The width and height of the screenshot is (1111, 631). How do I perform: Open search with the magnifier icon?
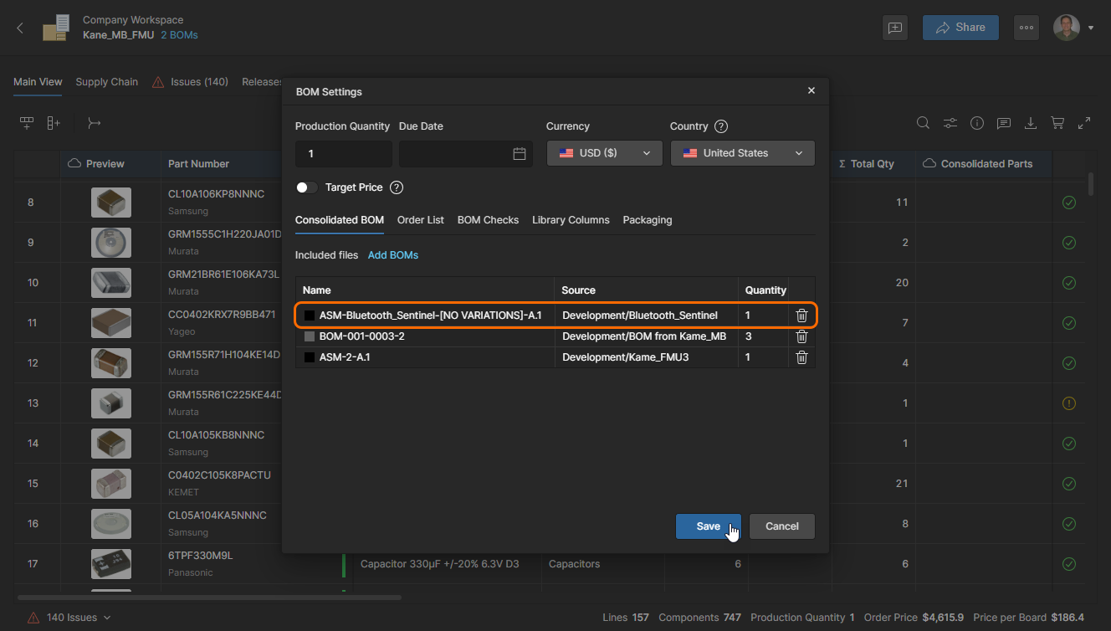click(x=924, y=123)
